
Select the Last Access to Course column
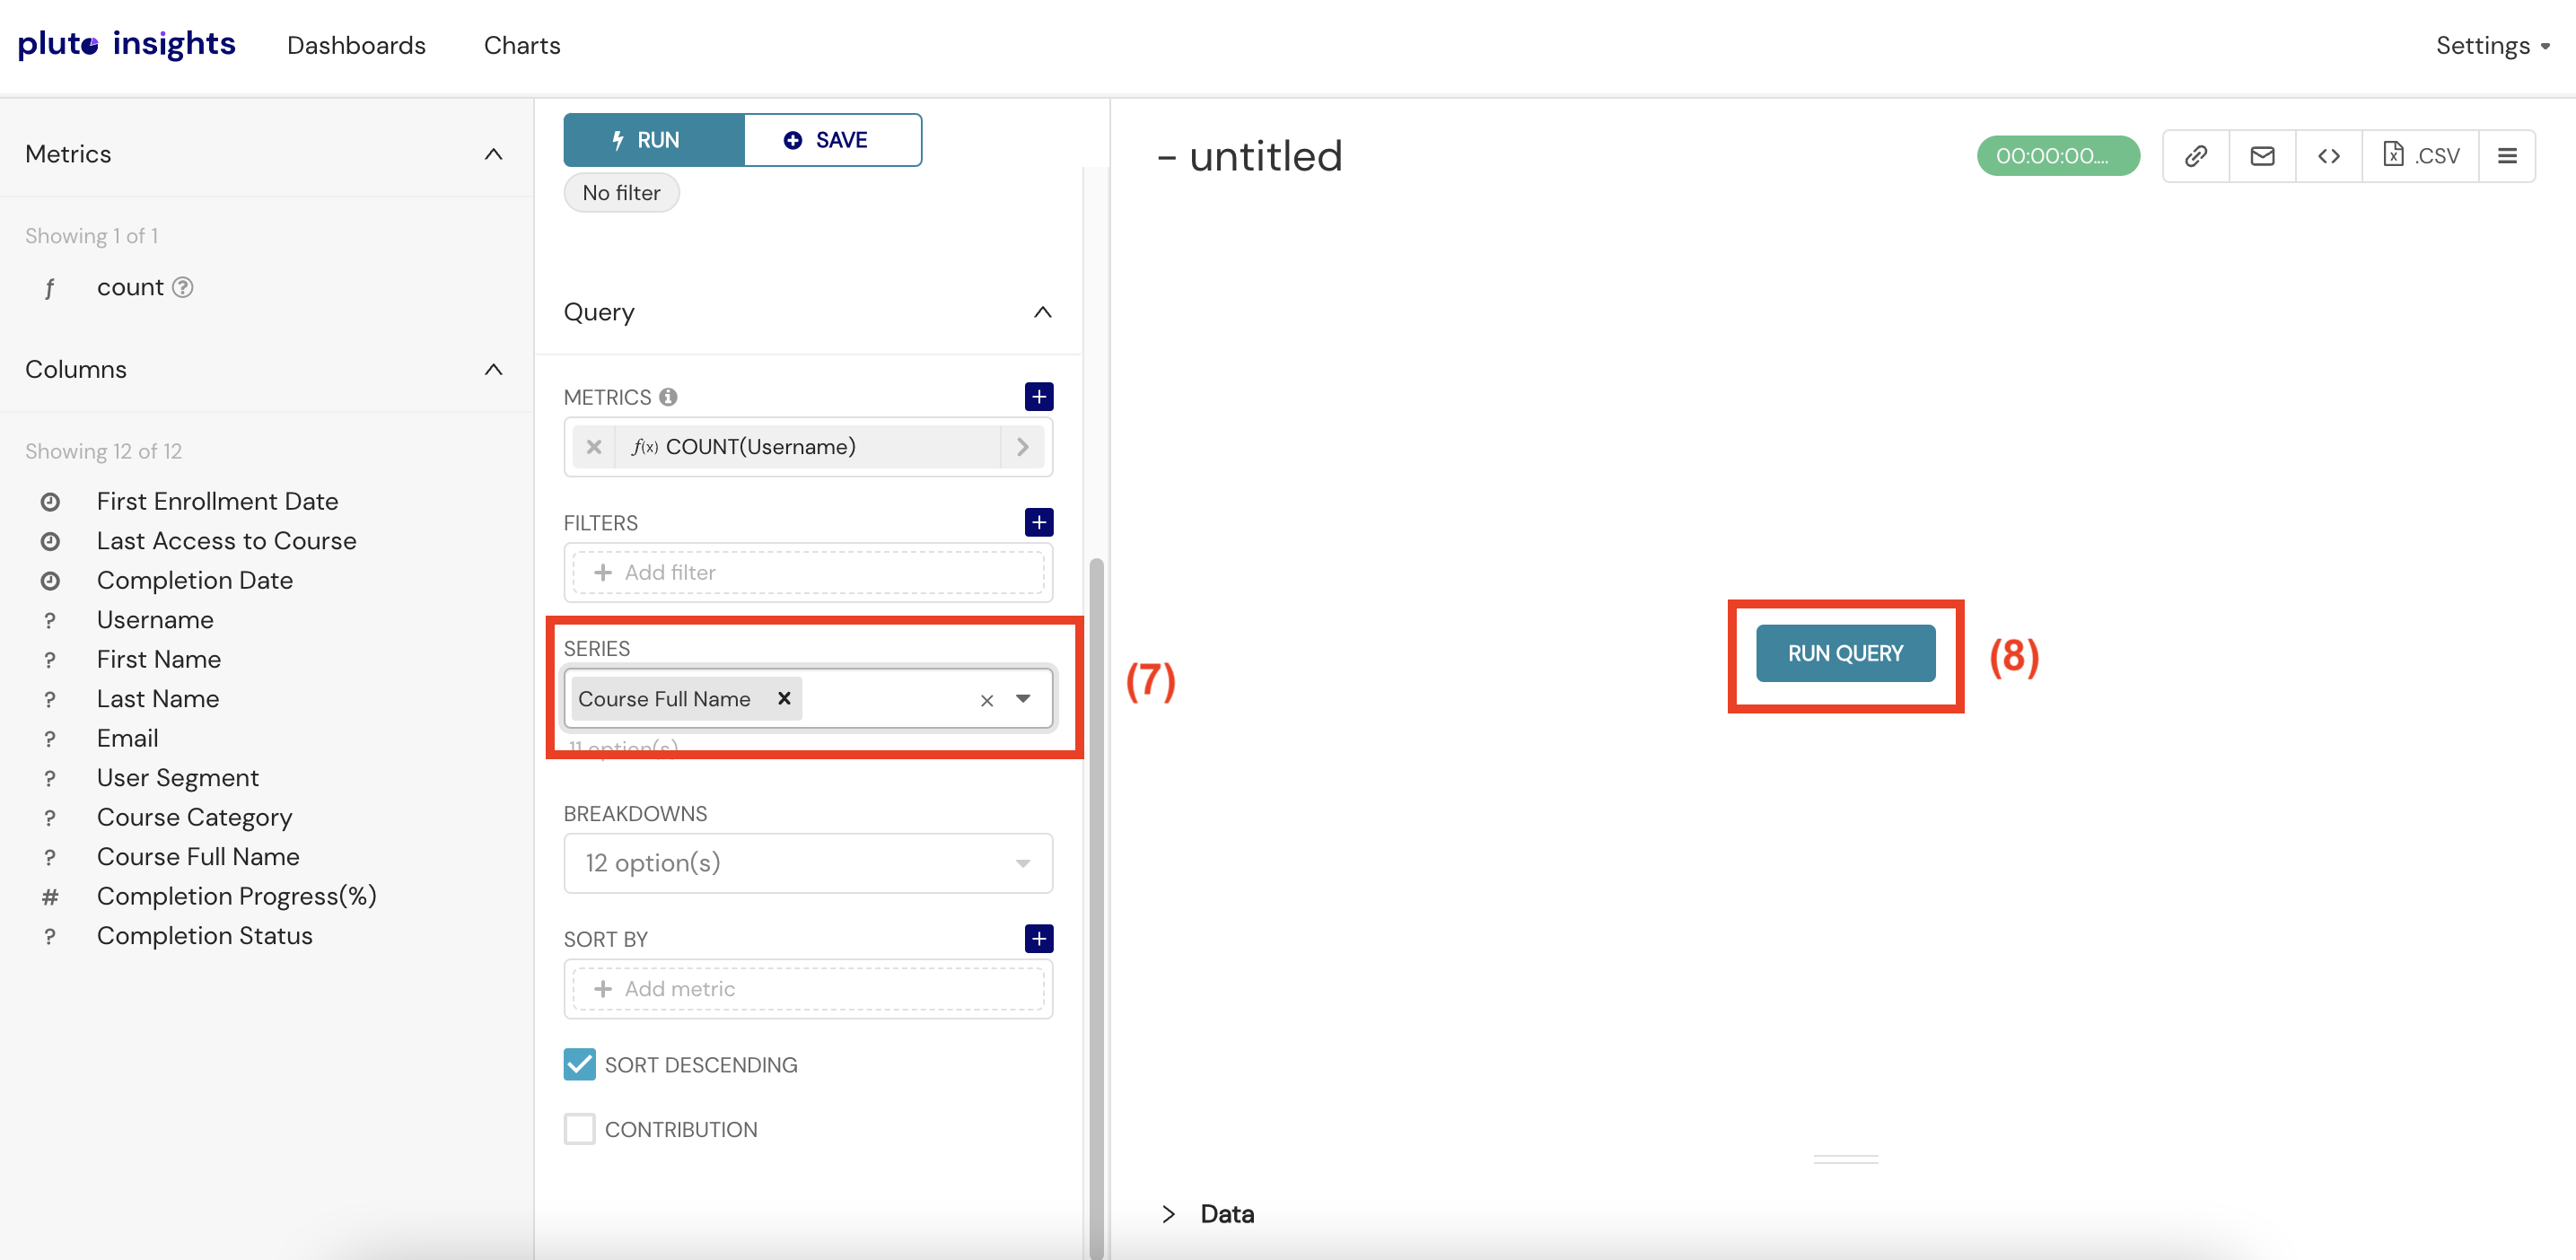(x=226, y=541)
